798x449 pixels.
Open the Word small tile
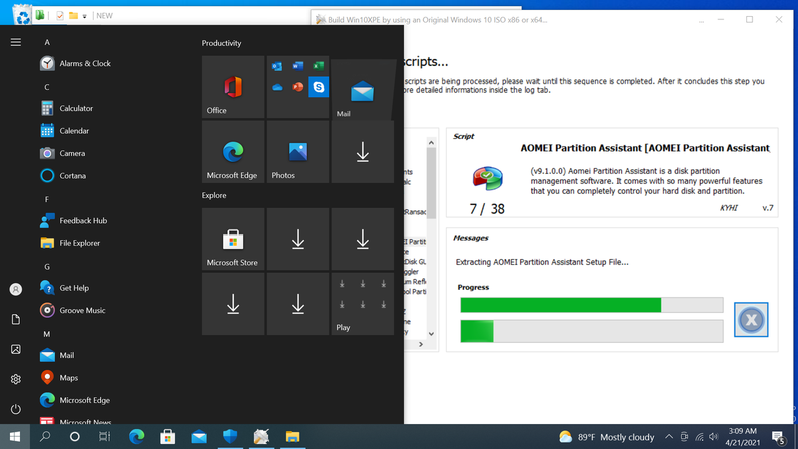click(298, 66)
